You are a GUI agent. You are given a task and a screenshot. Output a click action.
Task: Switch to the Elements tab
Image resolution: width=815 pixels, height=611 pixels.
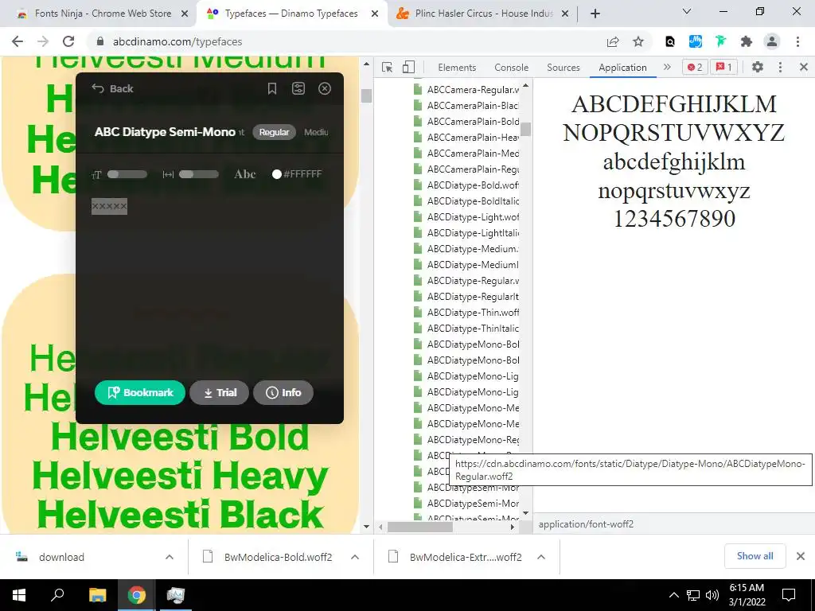[457, 68]
